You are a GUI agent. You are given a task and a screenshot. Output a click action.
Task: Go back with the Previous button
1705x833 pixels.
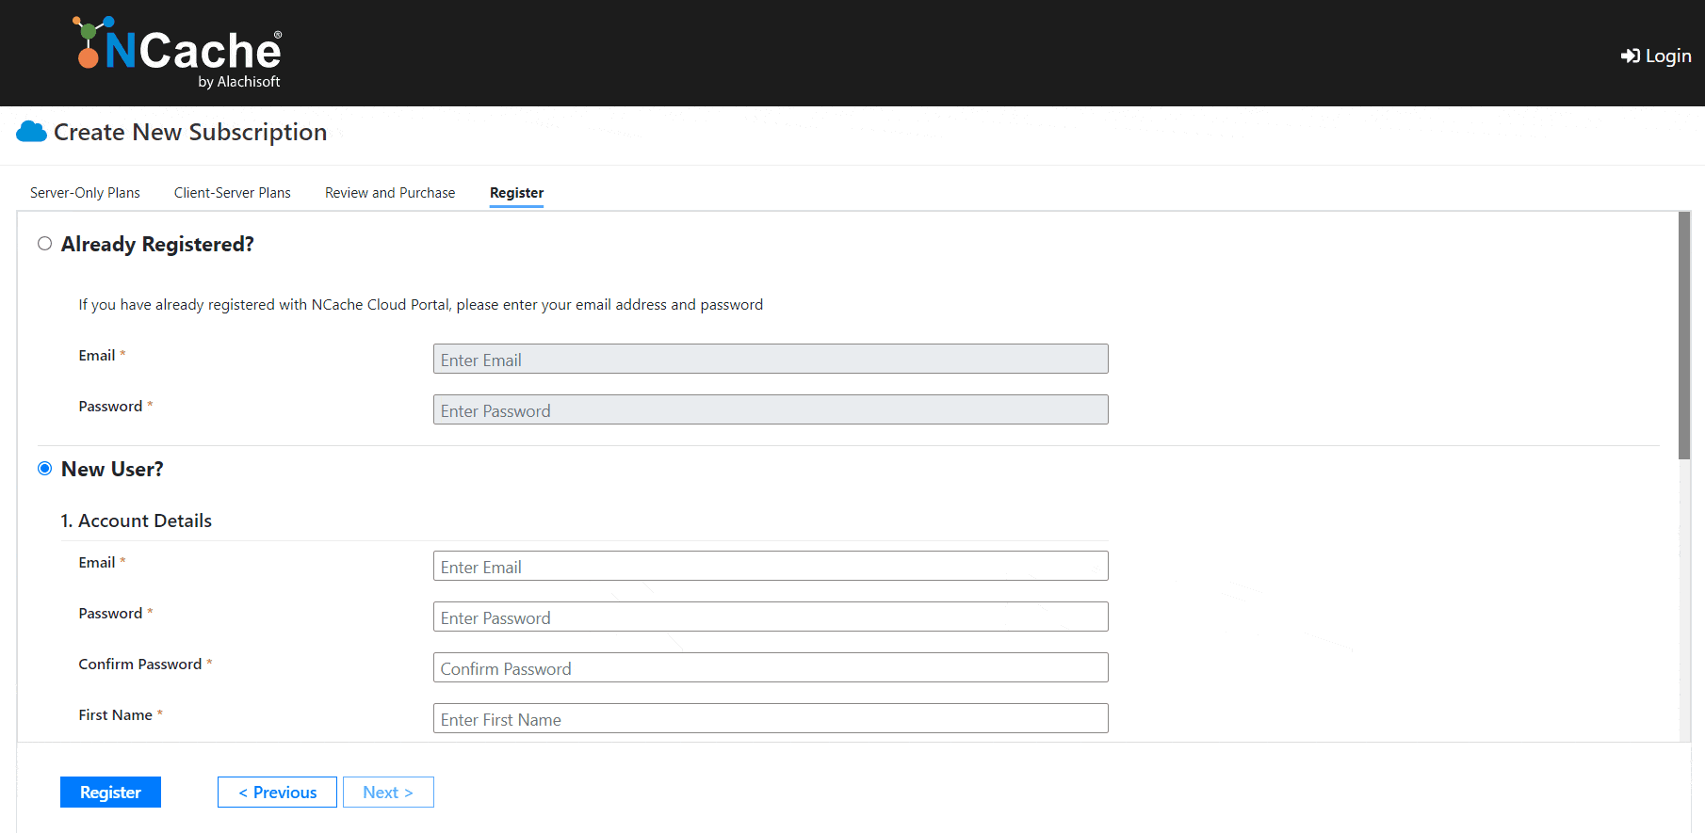[277, 793]
